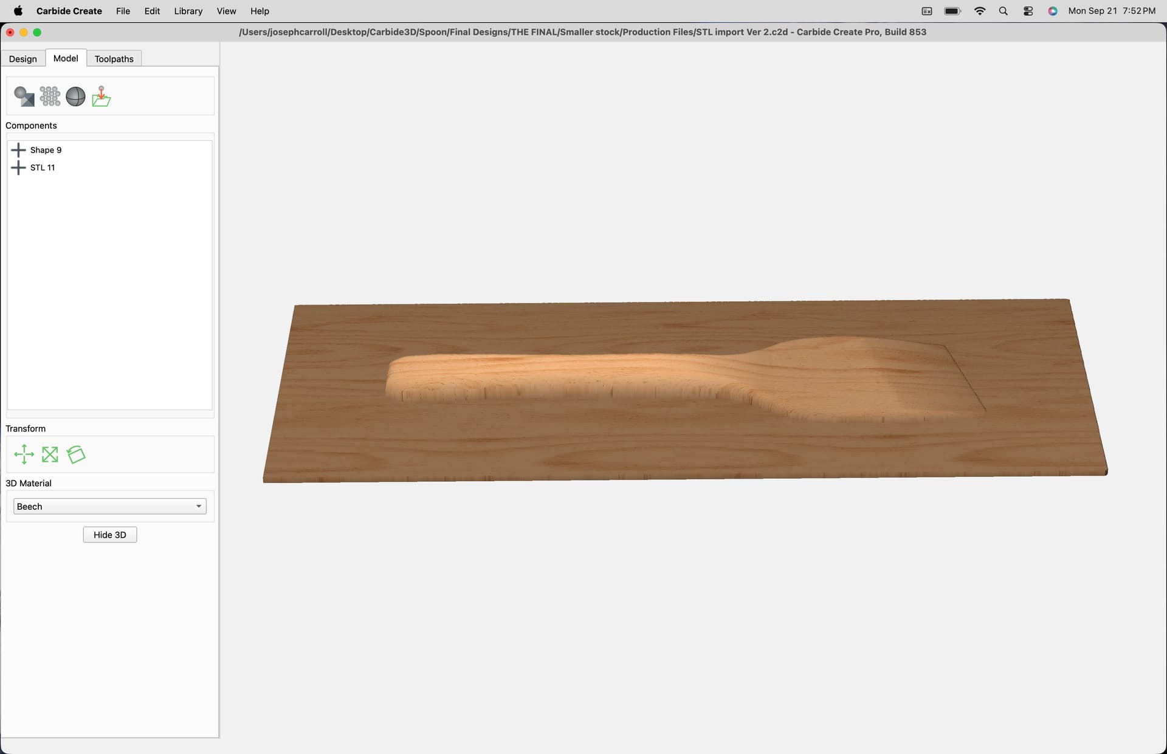The width and height of the screenshot is (1167, 754).
Task: Activate the move transform tool
Action: (x=24, y=454)
